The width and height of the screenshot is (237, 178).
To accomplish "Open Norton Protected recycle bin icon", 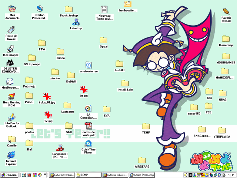I will click(40, 9).
